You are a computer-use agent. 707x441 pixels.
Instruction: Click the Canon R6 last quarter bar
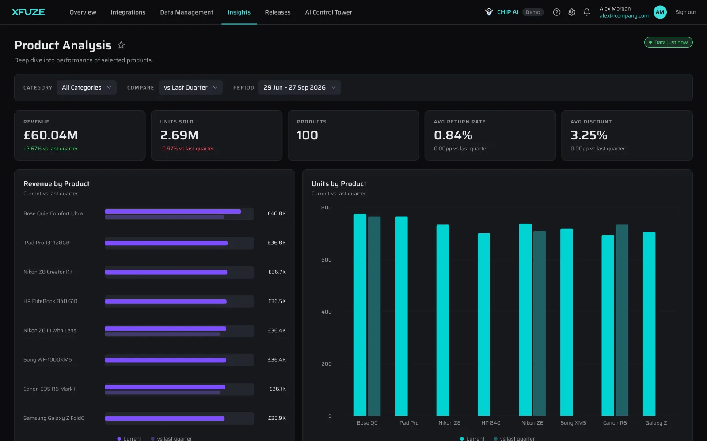(x=622, y=320)
